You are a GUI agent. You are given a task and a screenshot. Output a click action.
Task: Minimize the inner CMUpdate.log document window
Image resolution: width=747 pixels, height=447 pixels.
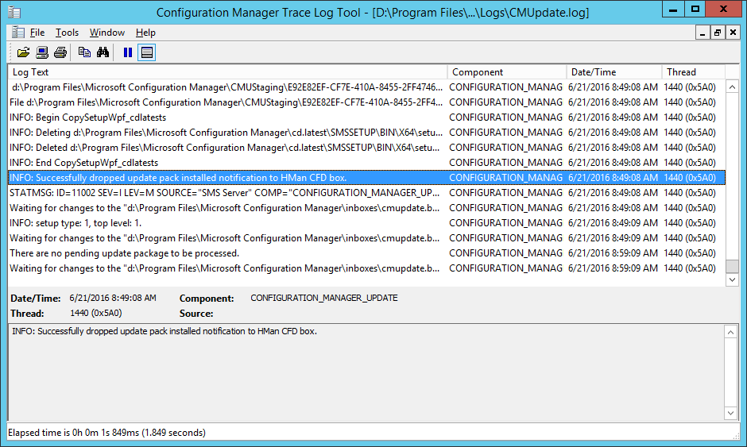(x=702, y=33)
